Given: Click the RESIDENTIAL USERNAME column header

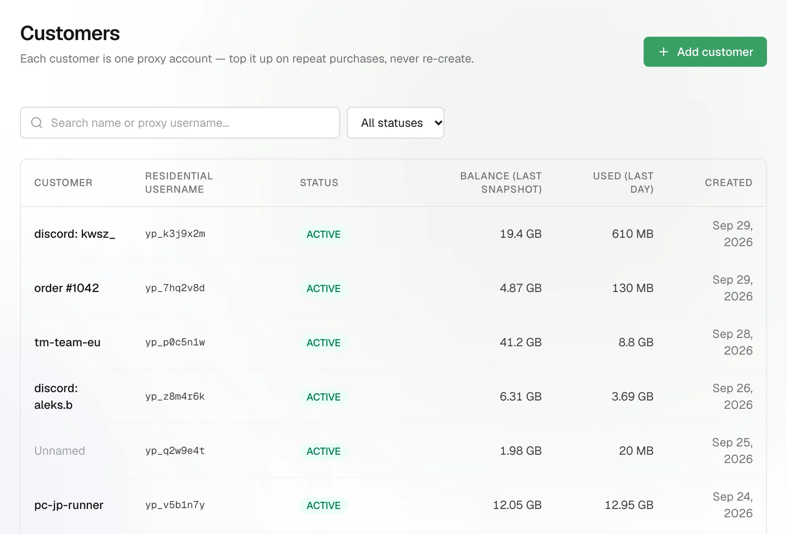Looking at the screenshot, I should 179,183.
